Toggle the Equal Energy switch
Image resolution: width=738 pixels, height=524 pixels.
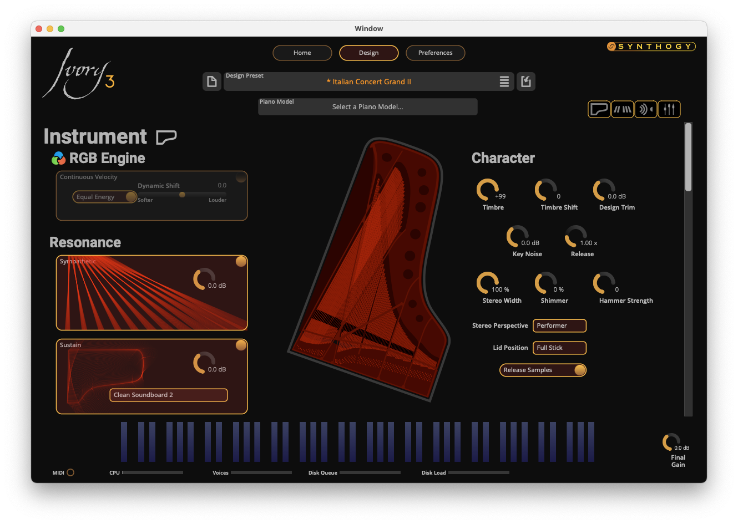[104, 197]
